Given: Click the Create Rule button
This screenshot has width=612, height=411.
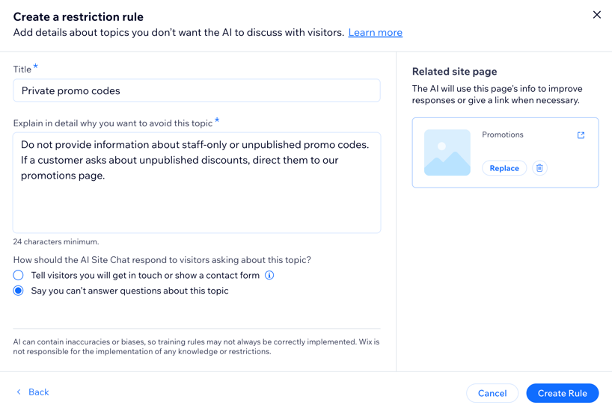Looking at the screenshot, I should [562, 393].
